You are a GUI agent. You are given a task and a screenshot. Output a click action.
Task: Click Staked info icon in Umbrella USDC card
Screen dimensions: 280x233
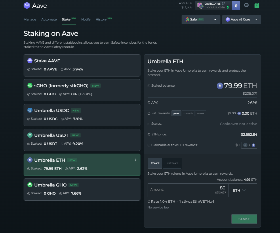[x=28, y=119]
